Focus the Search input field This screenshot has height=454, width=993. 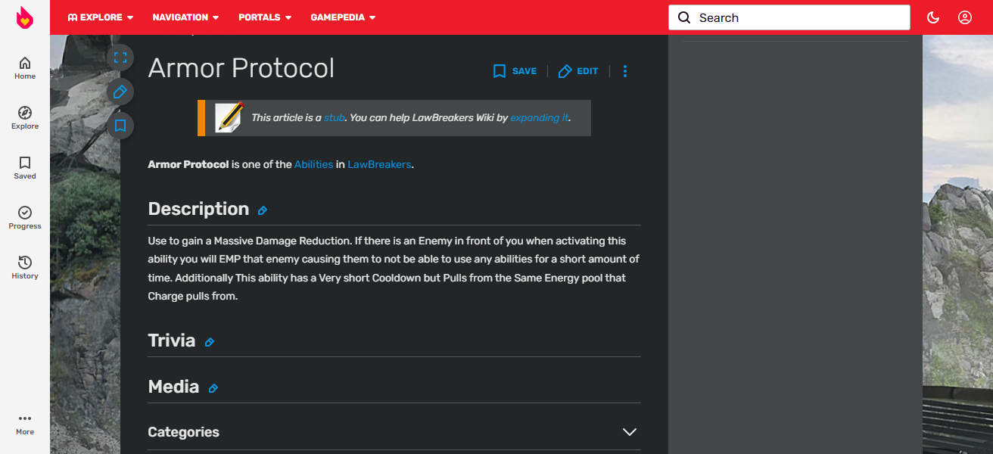pyautogui.click(x=789, y=17)
